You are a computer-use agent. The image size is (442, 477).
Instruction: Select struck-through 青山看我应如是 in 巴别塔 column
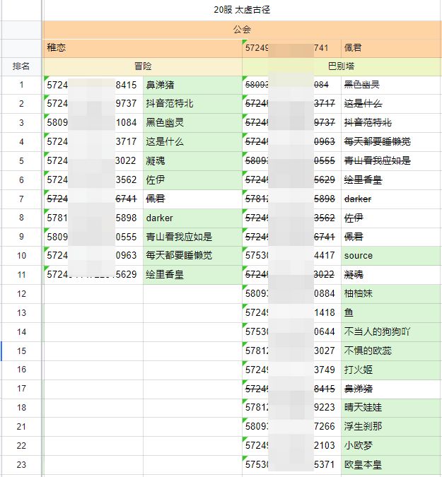point(392,161)
